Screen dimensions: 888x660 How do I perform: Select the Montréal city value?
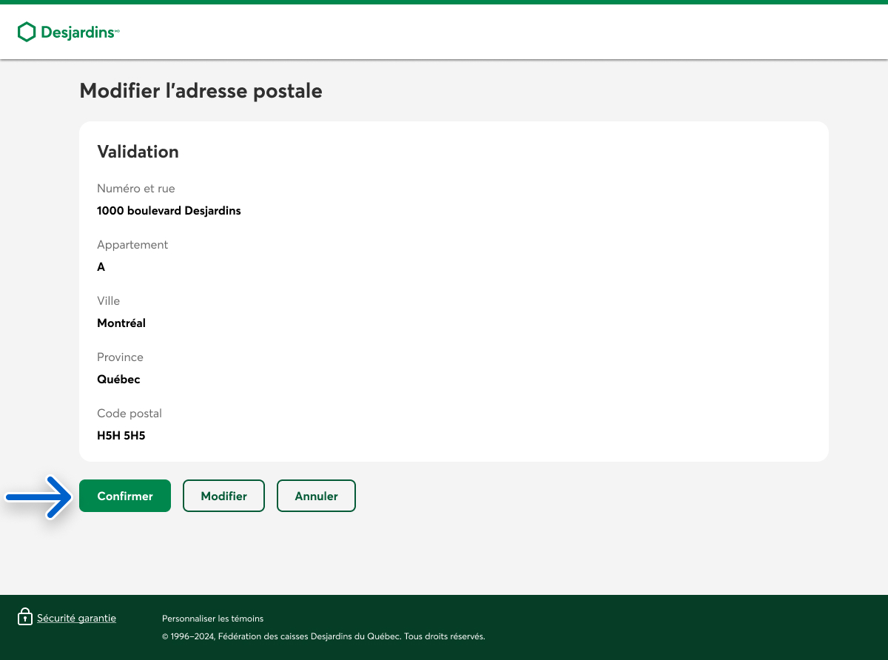[121, 323]
